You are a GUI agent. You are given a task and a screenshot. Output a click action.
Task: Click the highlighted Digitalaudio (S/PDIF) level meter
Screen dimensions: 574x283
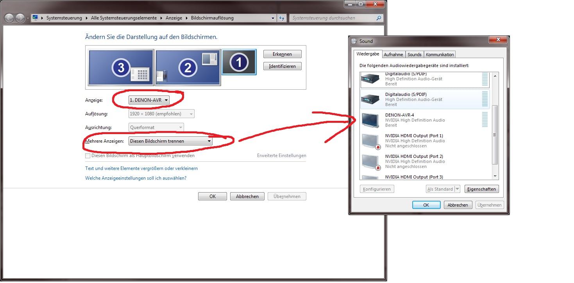tap(485, 99)
